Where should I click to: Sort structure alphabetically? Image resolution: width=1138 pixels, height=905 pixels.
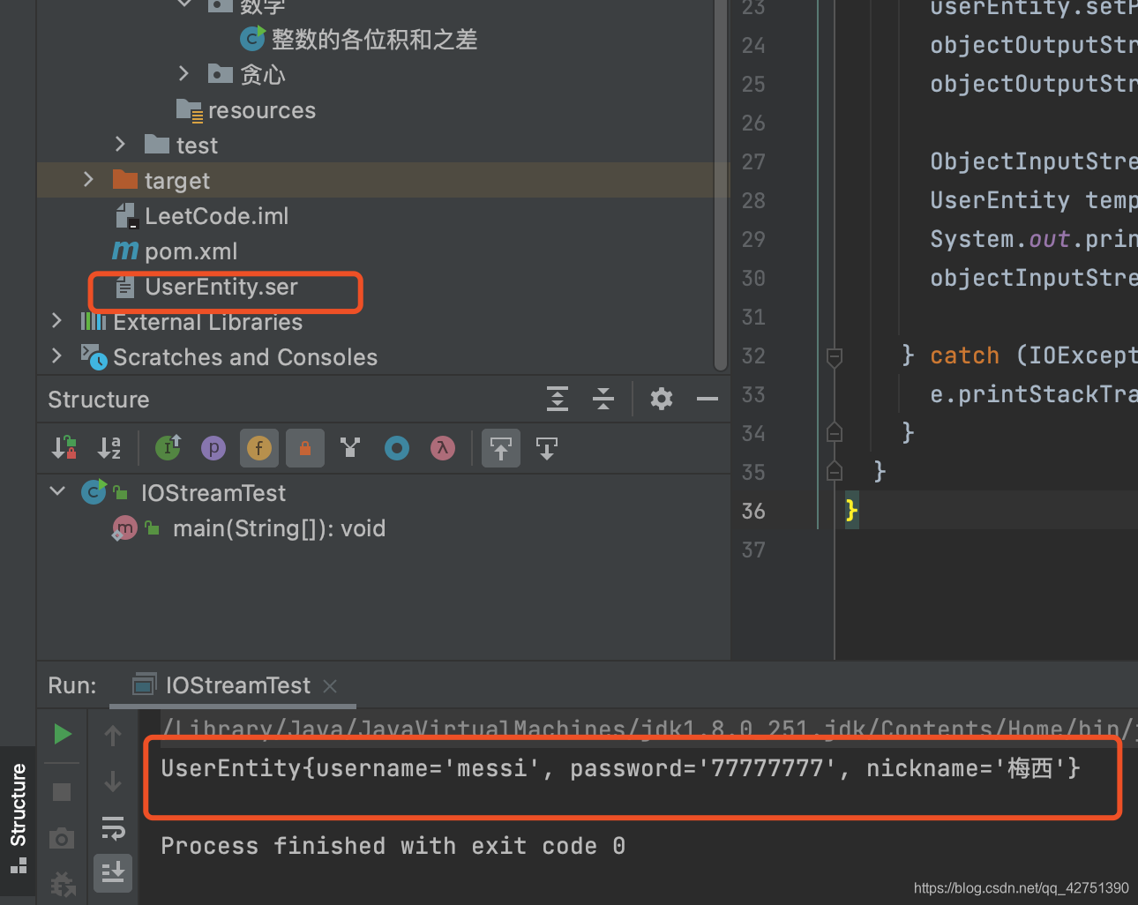click(x=110, y=448)
